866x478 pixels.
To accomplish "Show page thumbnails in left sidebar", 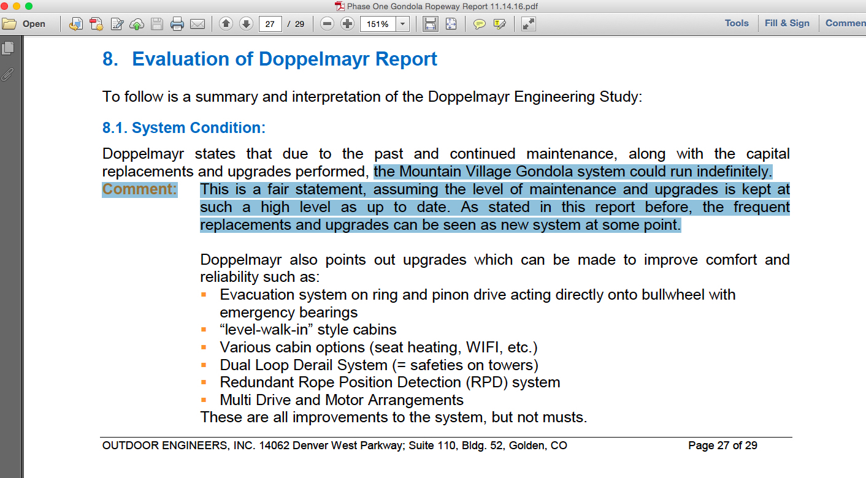I will click(8, 48).
